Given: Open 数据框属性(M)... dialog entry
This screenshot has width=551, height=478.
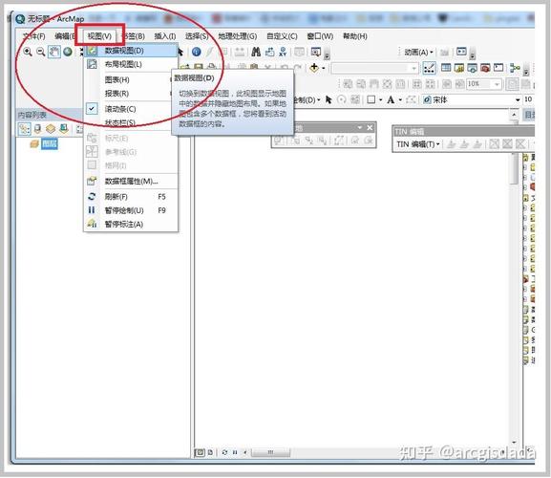Looking at the screenshot, I should click(x=130, y=181).
